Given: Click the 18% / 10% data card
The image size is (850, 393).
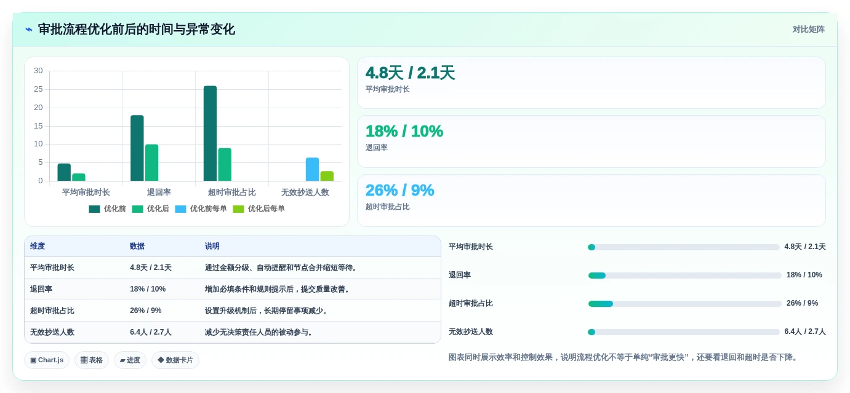Looking at the screenshot, I should (x=591, y=141).
